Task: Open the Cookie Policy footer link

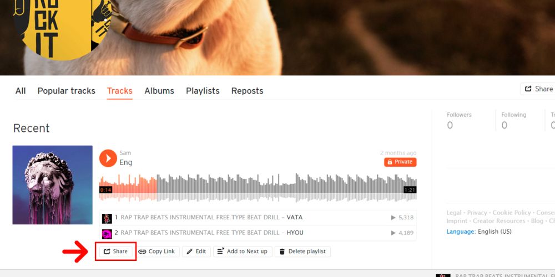Action: pos(512,213)
